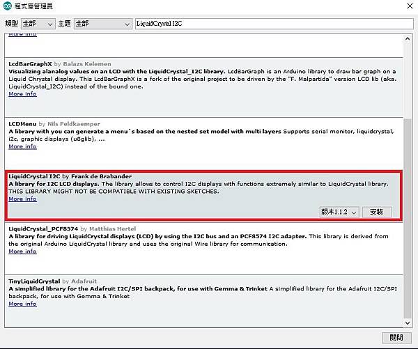
Task: Open the 主題 (topic) dropdown
Action: click(x=102, y=24)
